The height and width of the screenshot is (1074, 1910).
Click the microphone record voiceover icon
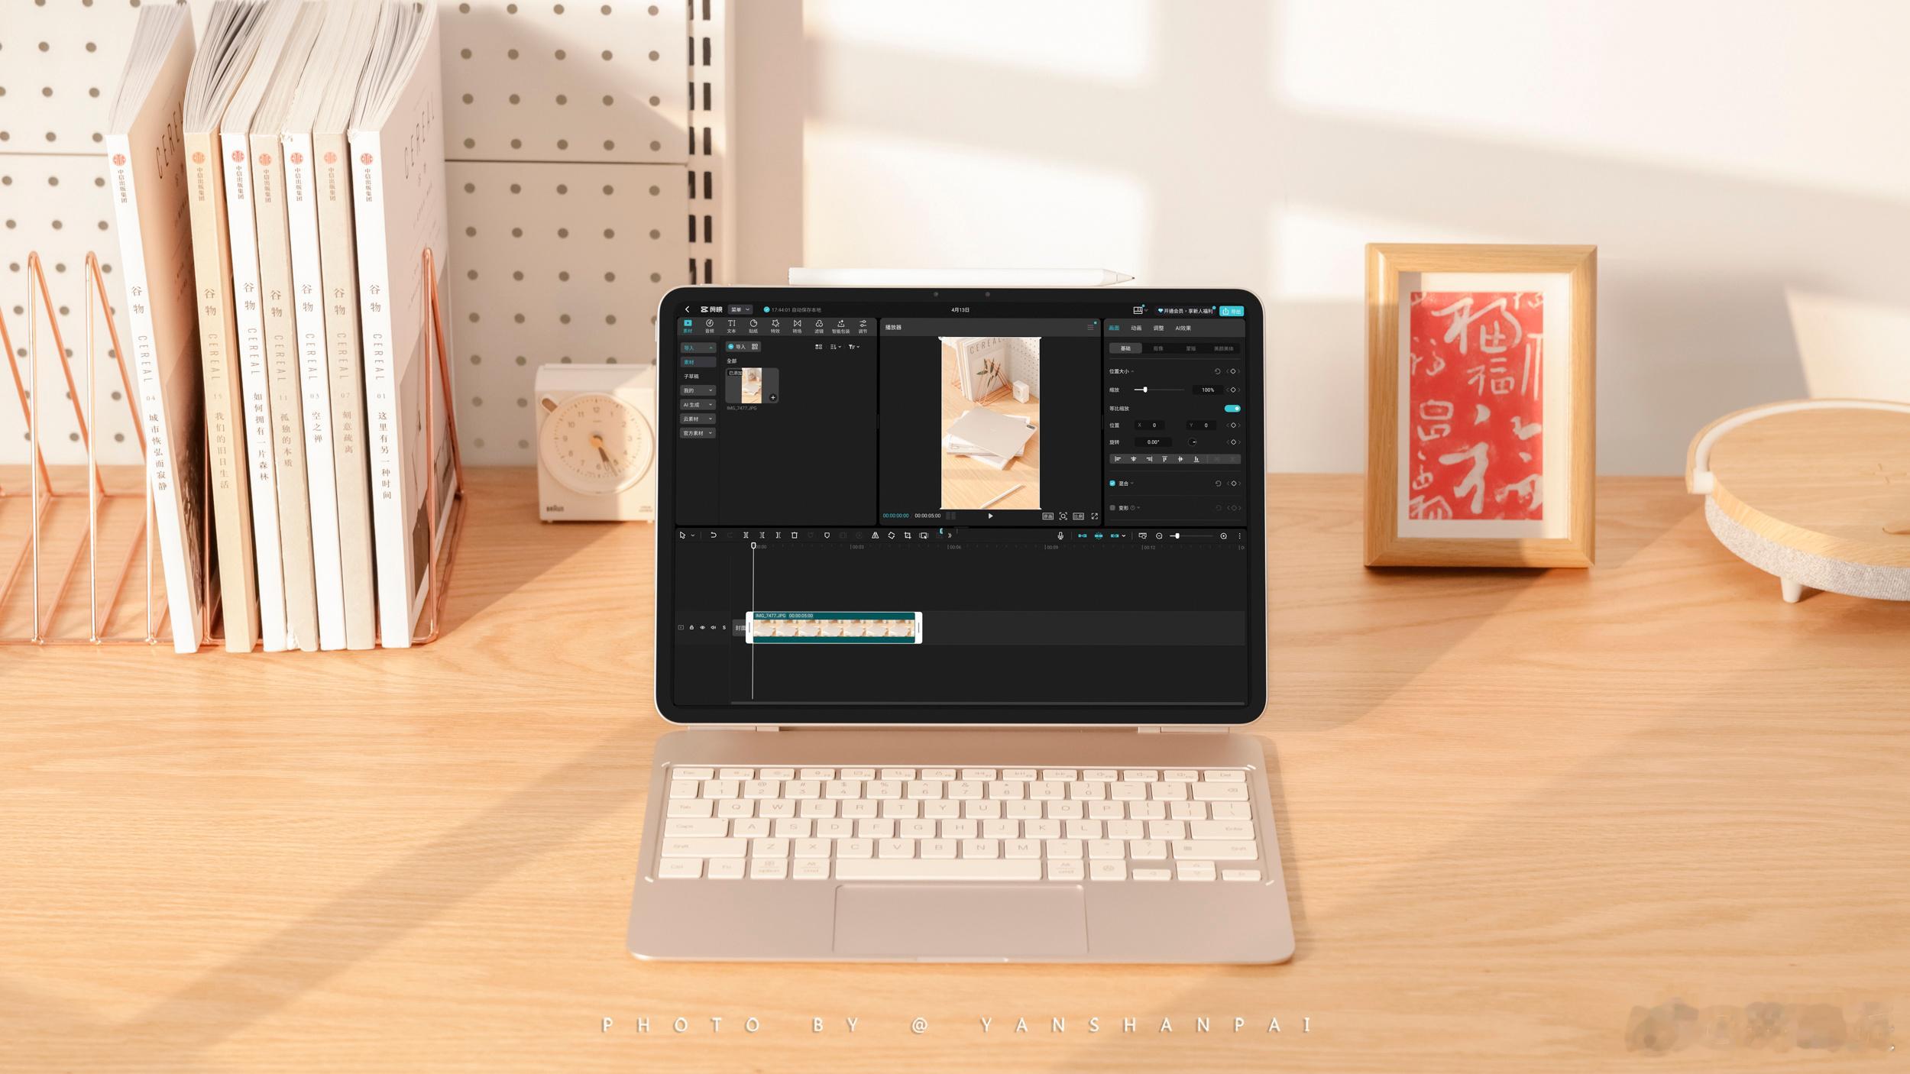[1060, 536]
